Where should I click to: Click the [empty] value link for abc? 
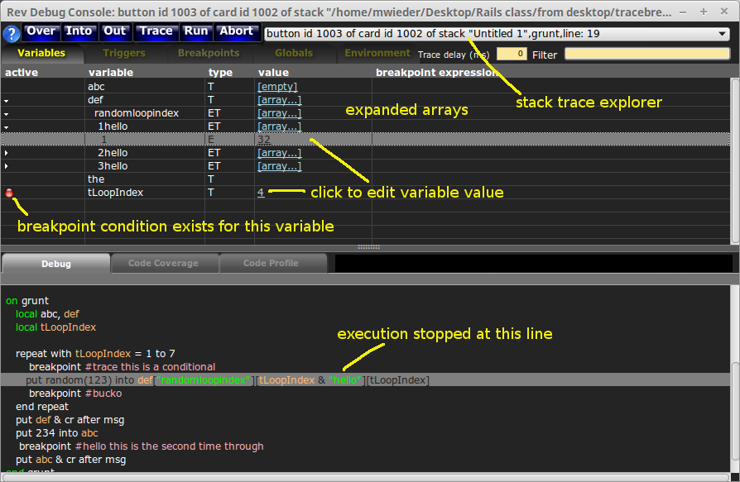277,86
